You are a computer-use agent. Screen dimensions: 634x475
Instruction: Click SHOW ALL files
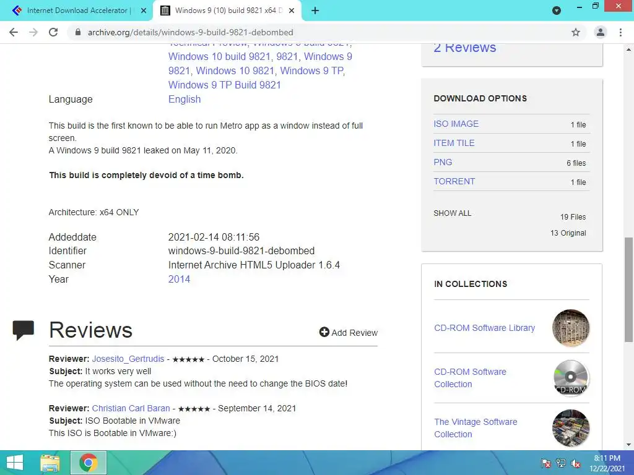pos(453,213)
